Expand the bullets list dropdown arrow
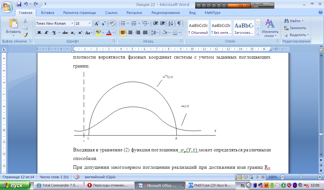324x190 pixels. (x=128, y=23)
